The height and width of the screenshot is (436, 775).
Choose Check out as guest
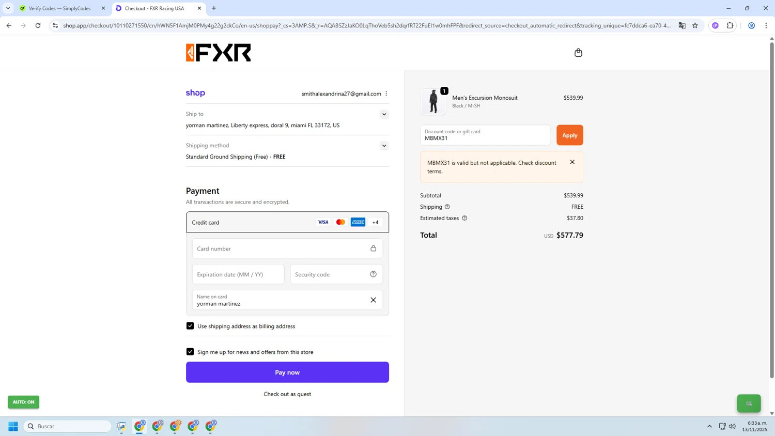click(x=287, y=394)
